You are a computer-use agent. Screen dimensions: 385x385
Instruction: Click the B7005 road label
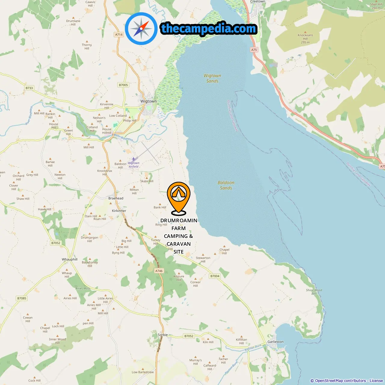point(123,85)
